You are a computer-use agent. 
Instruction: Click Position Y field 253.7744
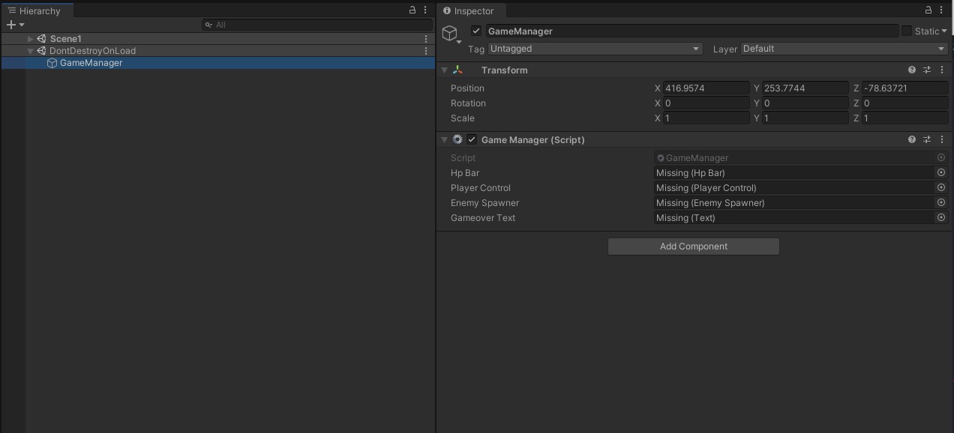point(805,88)
